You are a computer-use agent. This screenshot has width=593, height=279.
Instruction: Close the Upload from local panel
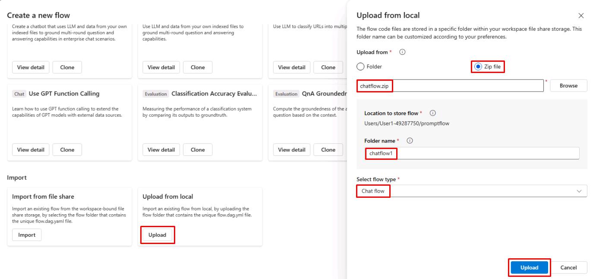click(x=581, y=16)
